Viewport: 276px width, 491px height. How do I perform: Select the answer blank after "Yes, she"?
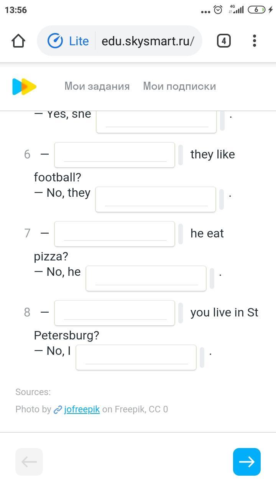156,120
